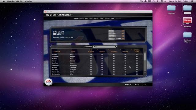Viewport: 196px width, 110px height.
Task: Click the Roster: MPNroster11 text
Action: coord(63,37)
